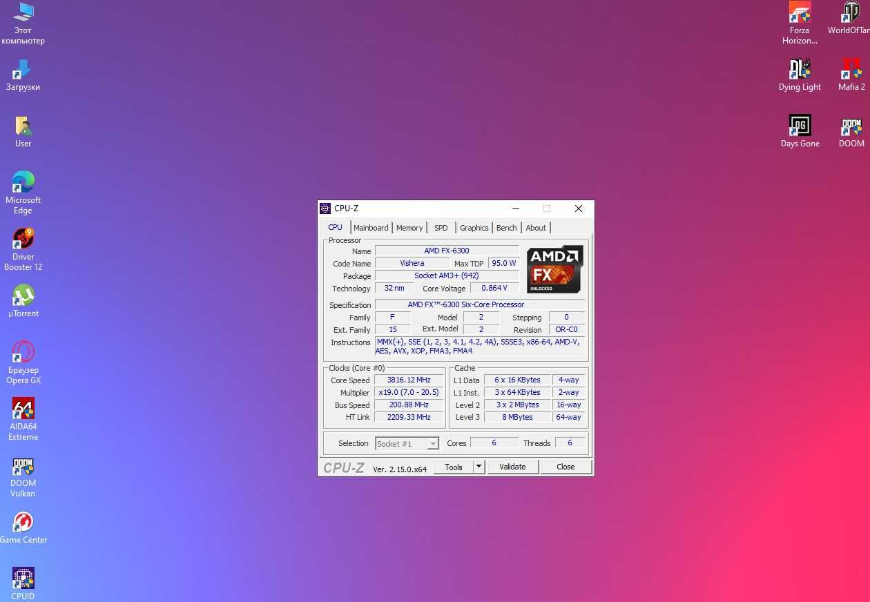The image size is (870, 602).
Task: Select the Six-Core Processor specification field
Action: [x=480, y=304]
